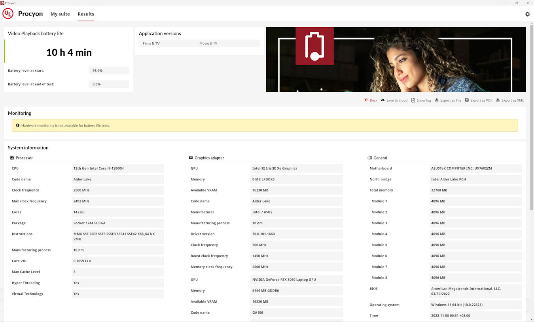This screenshot has width=534, height=322.
Task: Select Max clock frequency 2493 MHz value
Action: click(x=118, y=201)
